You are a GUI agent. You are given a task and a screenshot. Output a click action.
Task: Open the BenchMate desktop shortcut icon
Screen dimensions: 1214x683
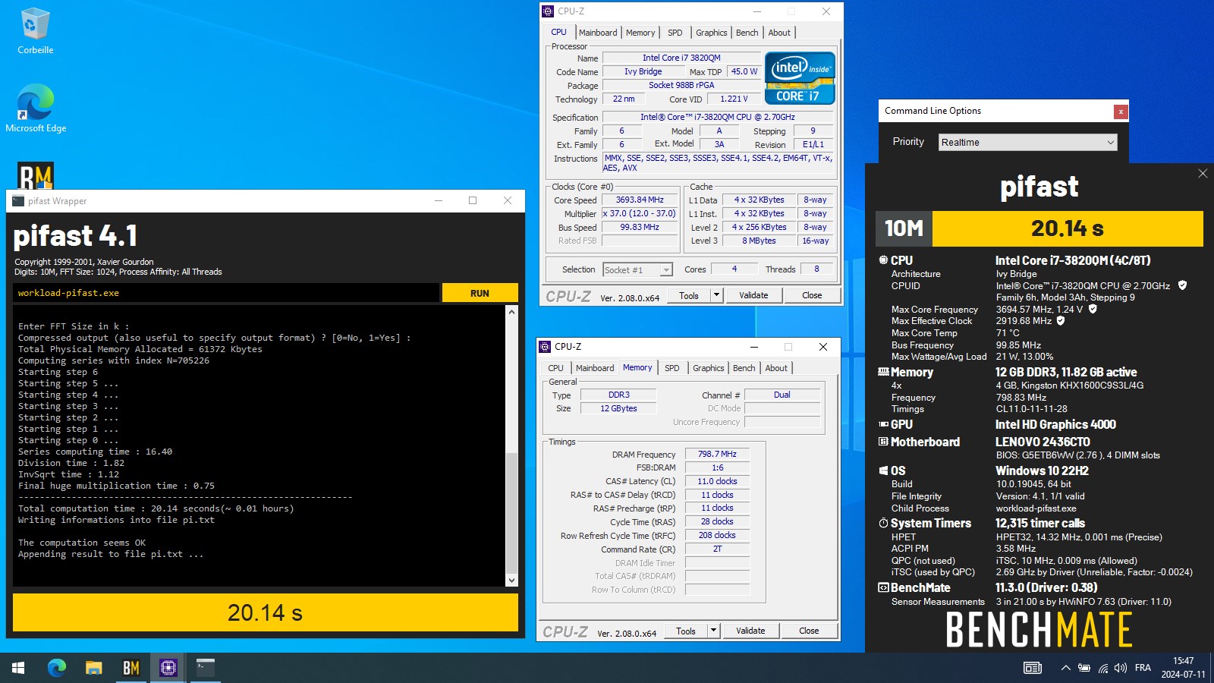(x=36, y=176)
